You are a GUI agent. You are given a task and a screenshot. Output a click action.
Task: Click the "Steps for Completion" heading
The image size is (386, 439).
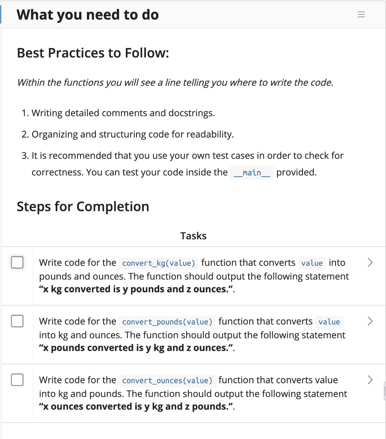[83, 207]
